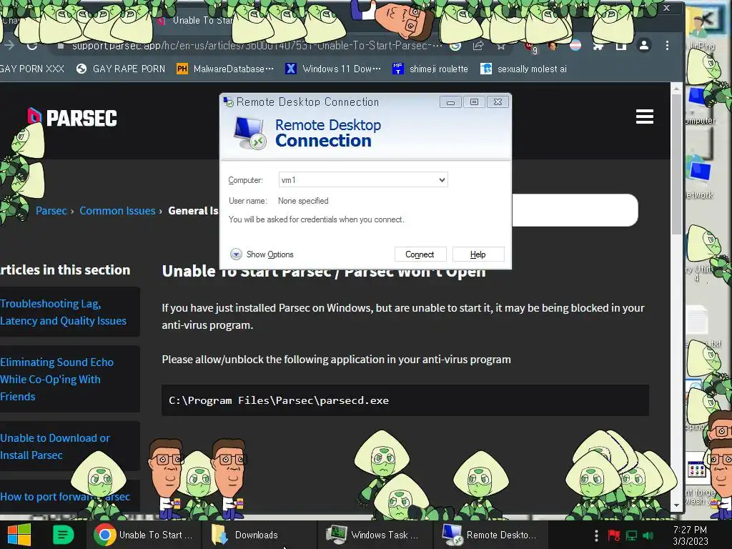Click the parsecd.exe path code block

(405, 400)
